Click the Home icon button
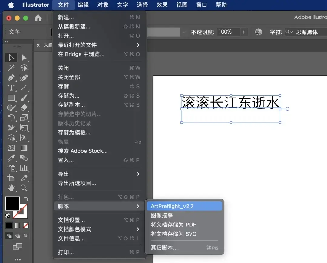 click(x=38, y=18)
